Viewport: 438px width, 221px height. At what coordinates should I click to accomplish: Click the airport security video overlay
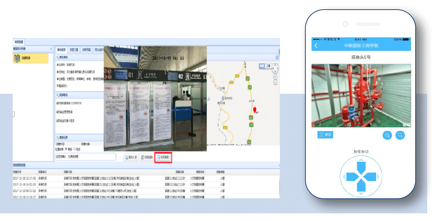click(x=155, y=98)
